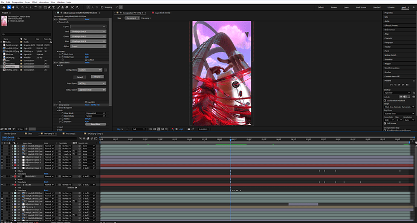417x223 pixels.
Task: Open the Glow Mode dropdown
Action: pos(95,113)
